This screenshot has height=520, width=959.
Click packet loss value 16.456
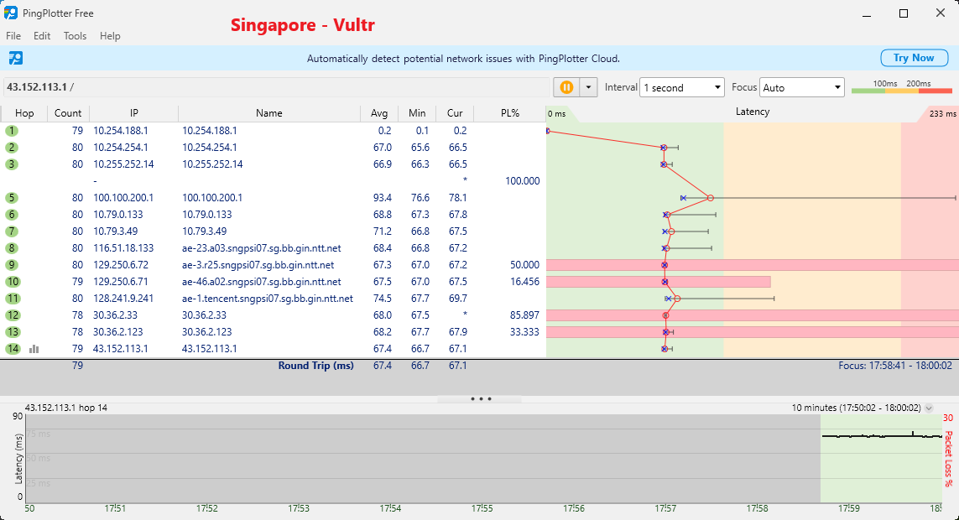524,282
